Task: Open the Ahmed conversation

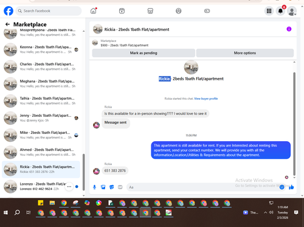Action: [x=41, y=152]
